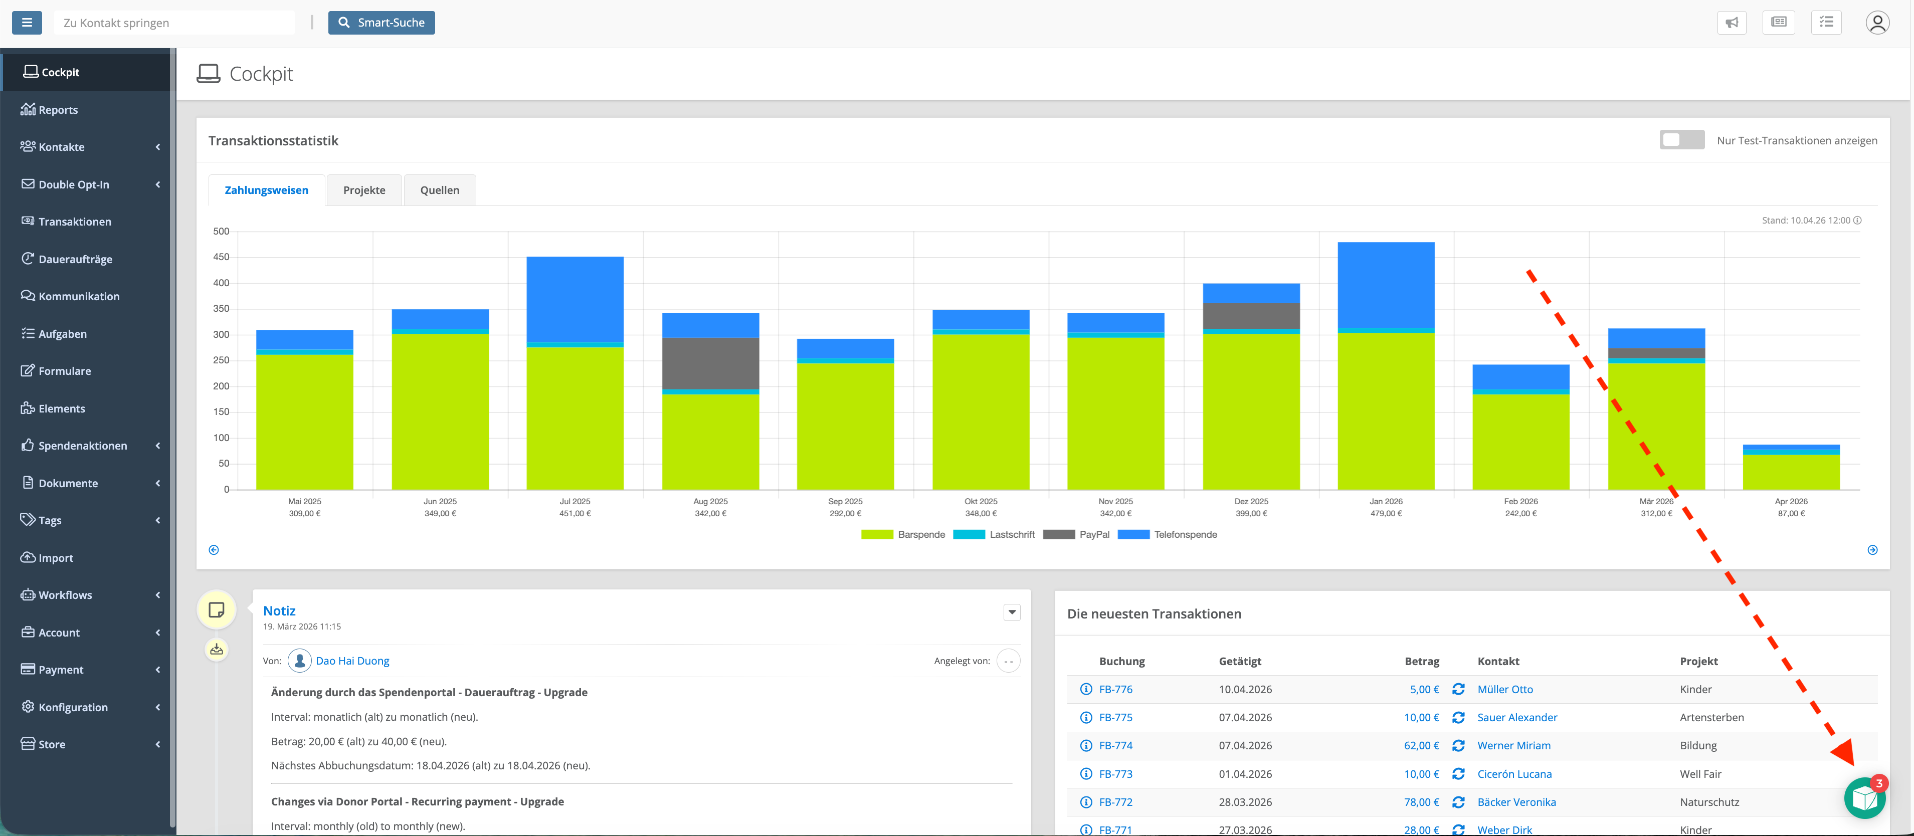This screenshot has height=836, width=1914.
Task: Click the info icon next to FB-776
Action: click(1085, 689)
